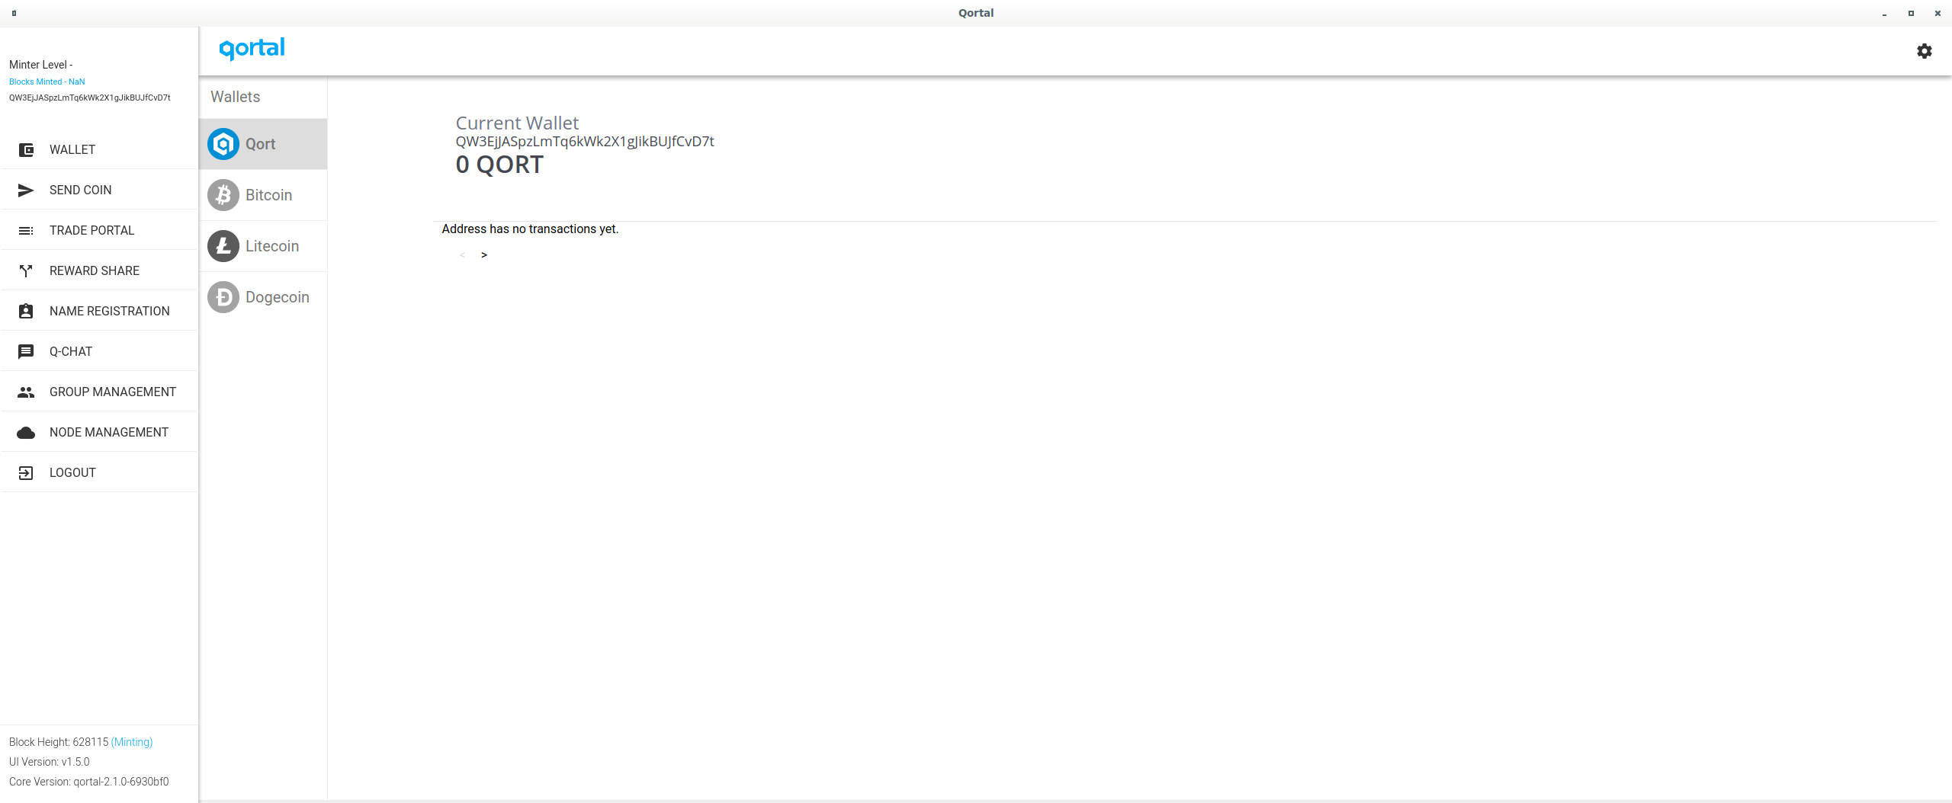The width and height of the screenshot is (1952, 803).
Task: Click the Node Management cloud icon
Action: (x=26, y=433)
